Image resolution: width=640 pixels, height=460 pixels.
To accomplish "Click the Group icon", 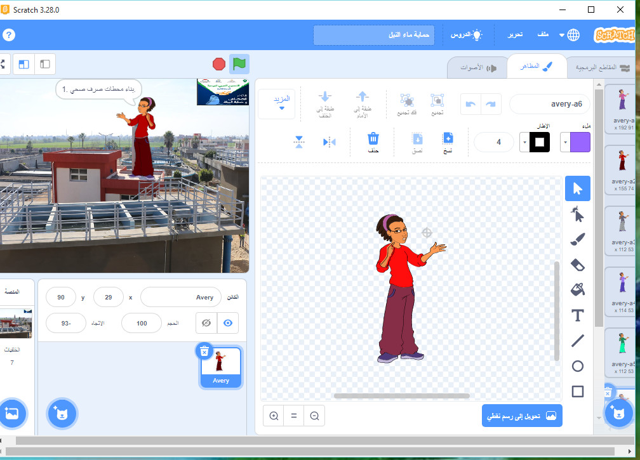I will pyautogui.click(x=437, y=104).
